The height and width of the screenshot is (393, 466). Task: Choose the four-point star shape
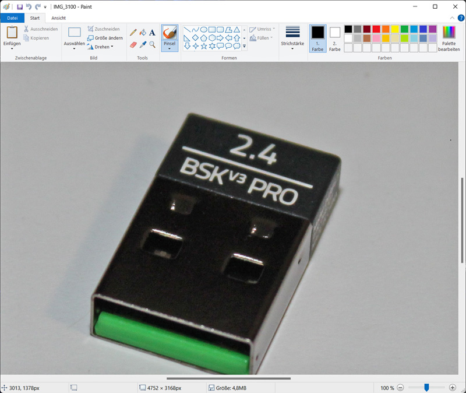coord(195,46)
